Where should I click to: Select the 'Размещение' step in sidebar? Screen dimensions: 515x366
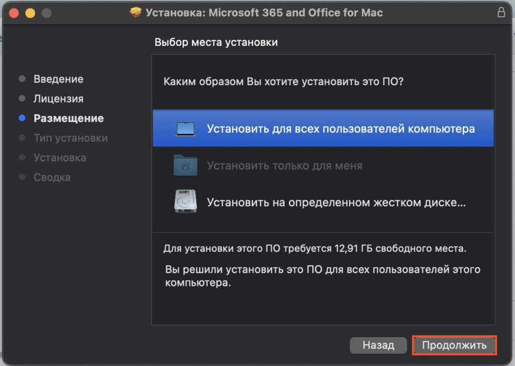click(68, 118)
